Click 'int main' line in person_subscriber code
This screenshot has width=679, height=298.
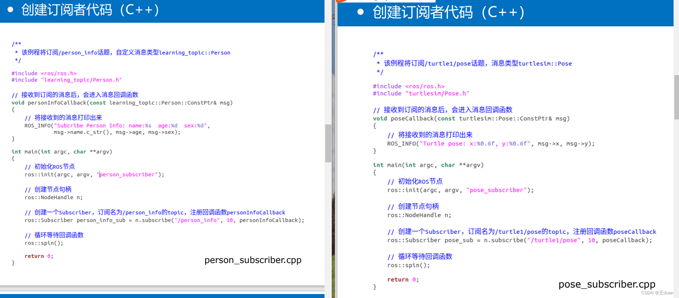62,152
